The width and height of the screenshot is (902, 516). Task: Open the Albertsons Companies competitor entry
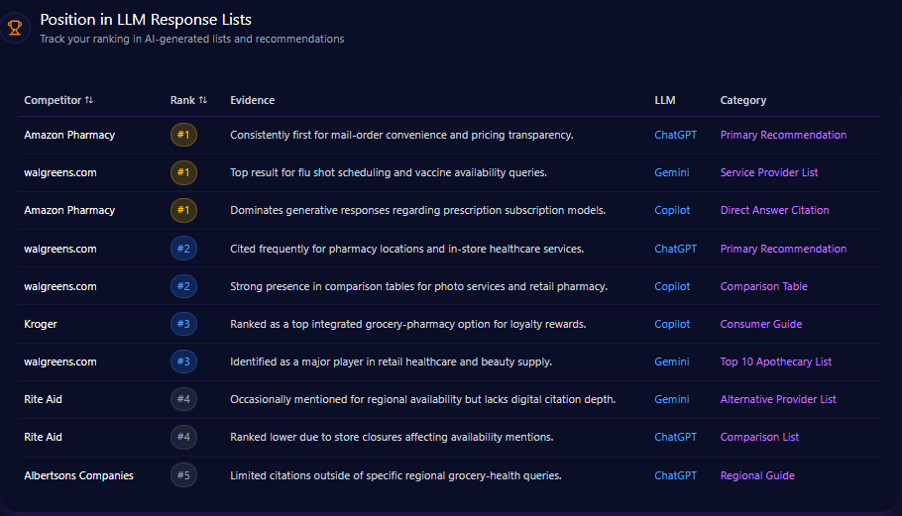pyautogui.click(x=78, y=475)
